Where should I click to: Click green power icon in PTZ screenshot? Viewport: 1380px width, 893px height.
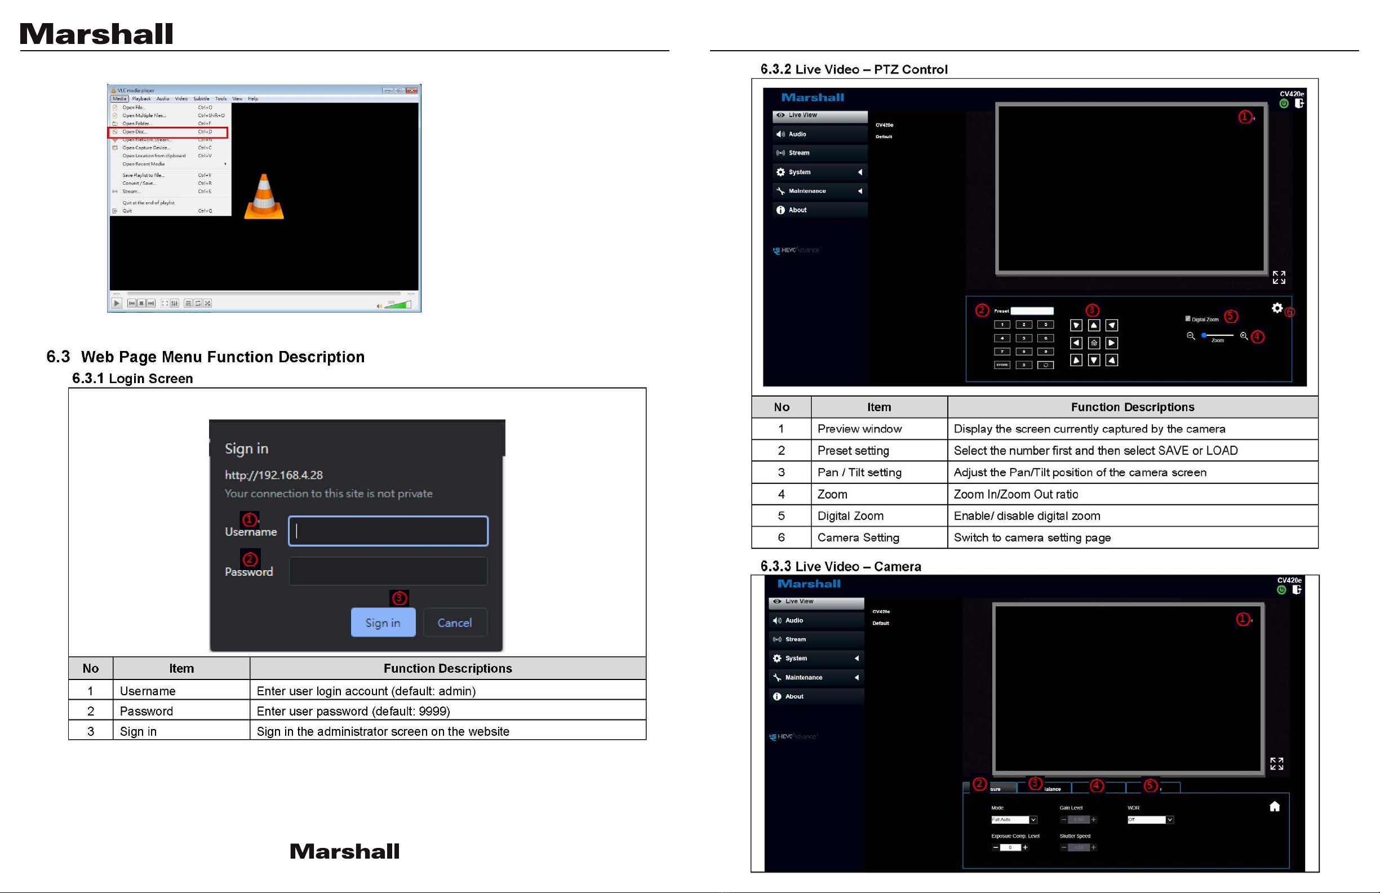click(1284, 104)
